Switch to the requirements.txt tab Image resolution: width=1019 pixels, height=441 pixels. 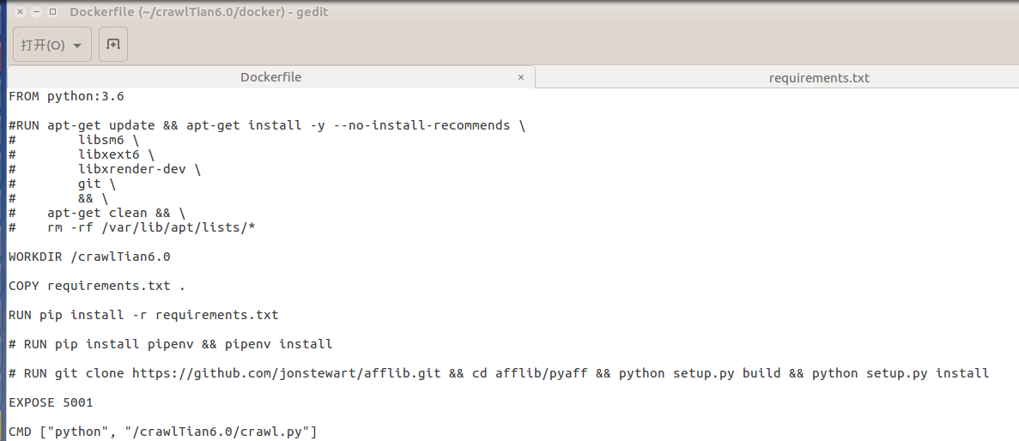[x=819, y=78]
